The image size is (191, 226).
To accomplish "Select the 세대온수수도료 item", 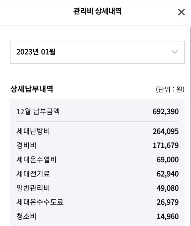I will click(x=40, y=203).
